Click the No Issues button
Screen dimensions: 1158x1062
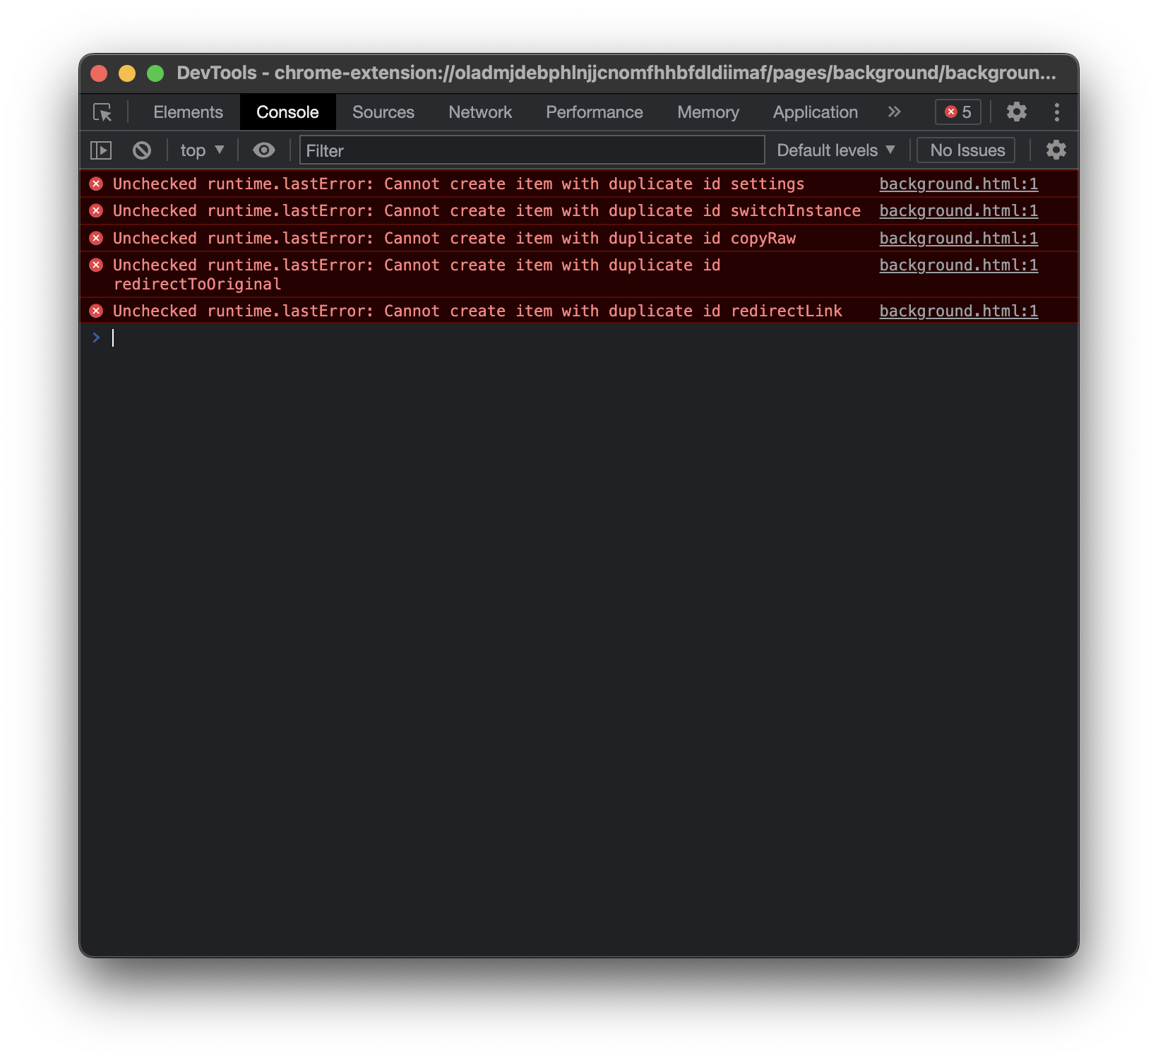[966, 150]
